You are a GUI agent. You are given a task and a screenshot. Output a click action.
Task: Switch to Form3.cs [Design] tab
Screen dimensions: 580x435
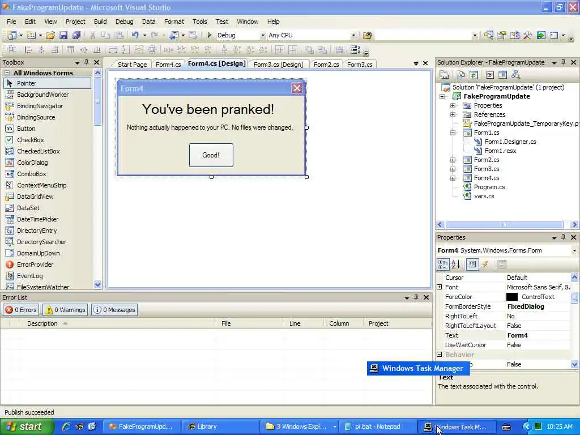(278, 65)
